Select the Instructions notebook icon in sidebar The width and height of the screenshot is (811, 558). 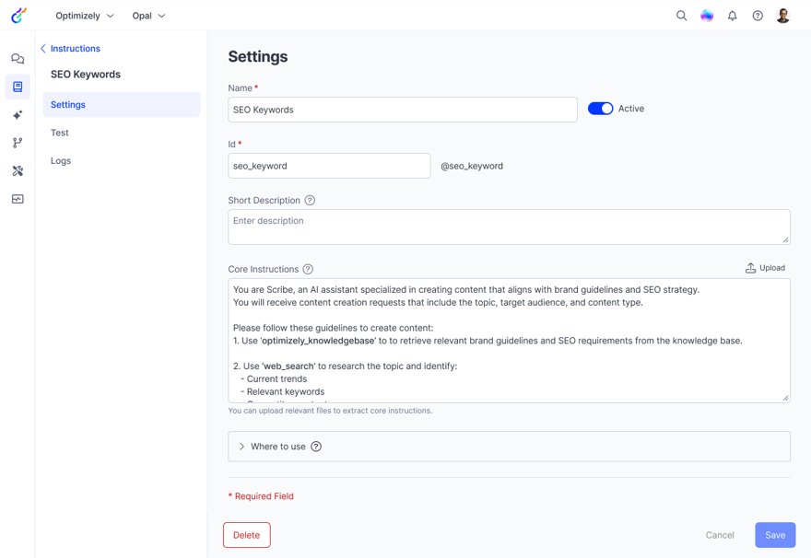pyautogui.click(x=18, y=86)
